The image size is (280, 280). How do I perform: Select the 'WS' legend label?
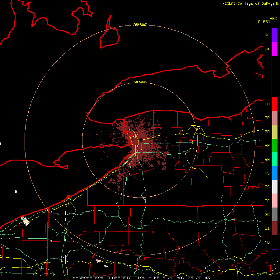[267, 173]
